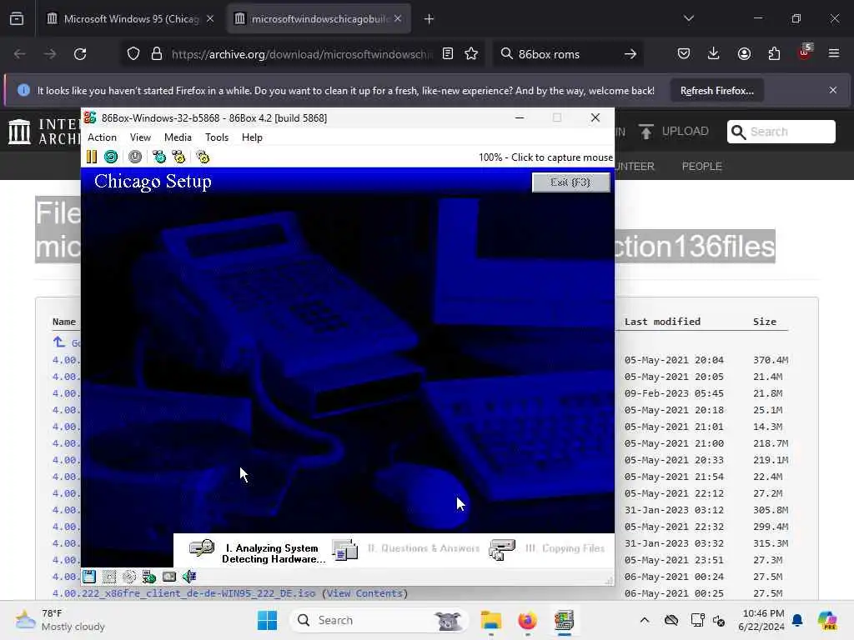Sort by the Last modified column header
The height and width of the screenshot is (640, 854).
[x=662, y=322]
